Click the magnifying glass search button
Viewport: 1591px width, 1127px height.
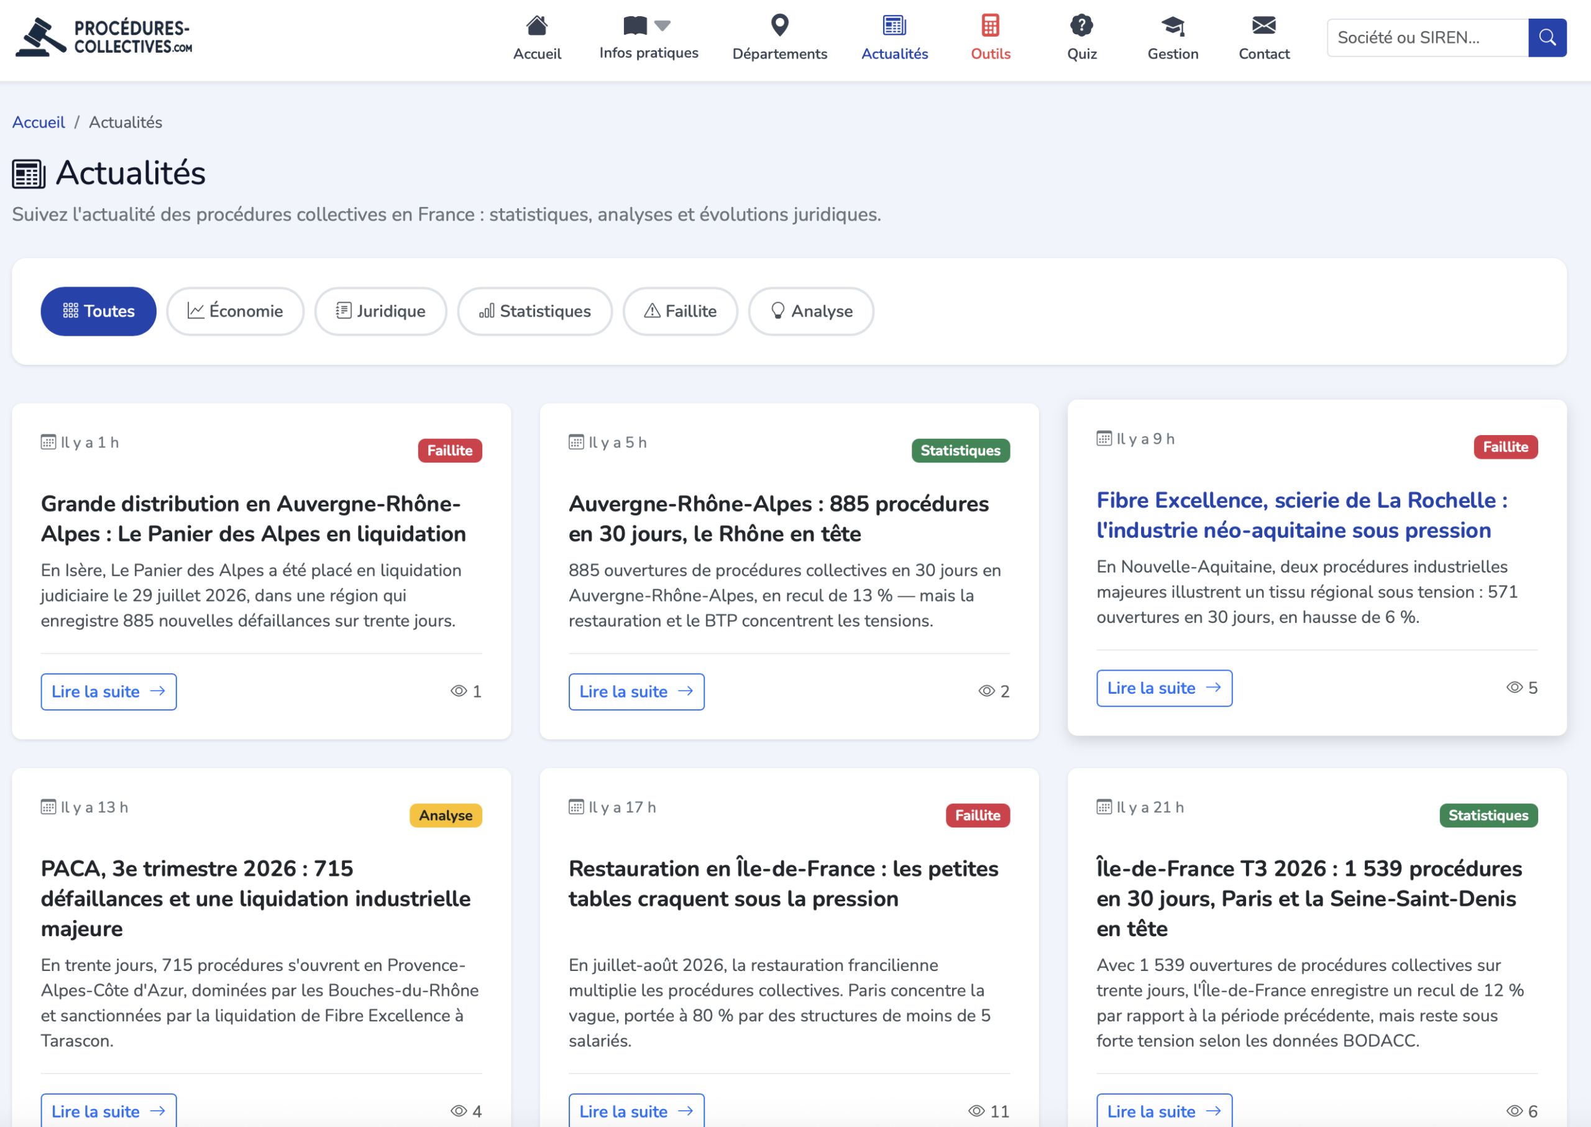pos(1547,37)
